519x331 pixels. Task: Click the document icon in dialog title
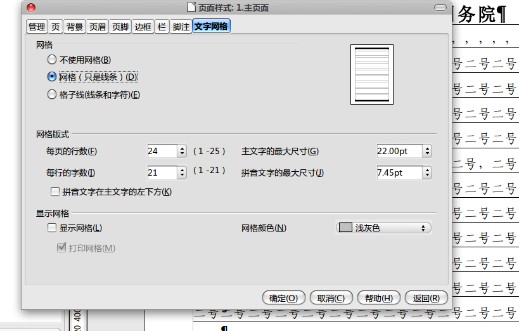coord(191,7)
